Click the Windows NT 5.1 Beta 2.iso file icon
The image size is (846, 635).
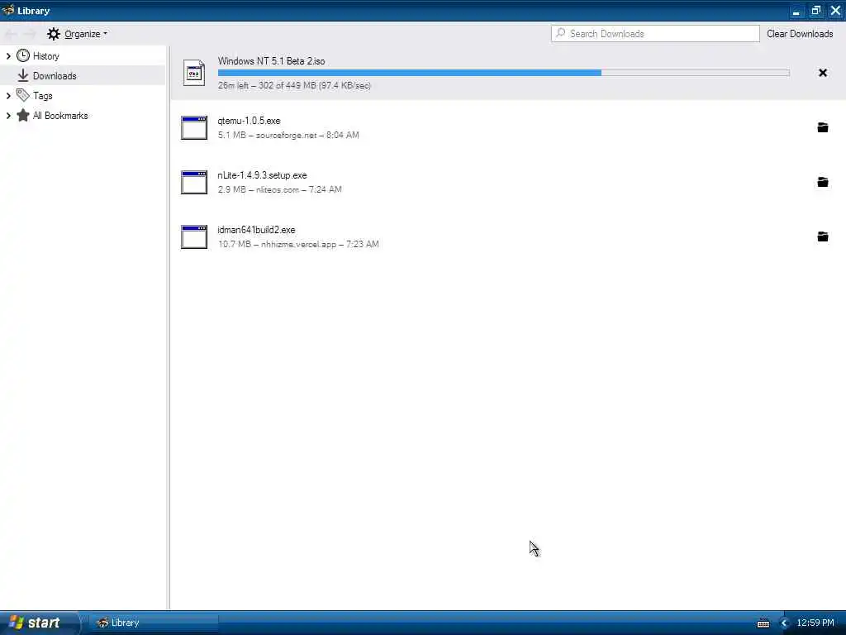[194, 73]
